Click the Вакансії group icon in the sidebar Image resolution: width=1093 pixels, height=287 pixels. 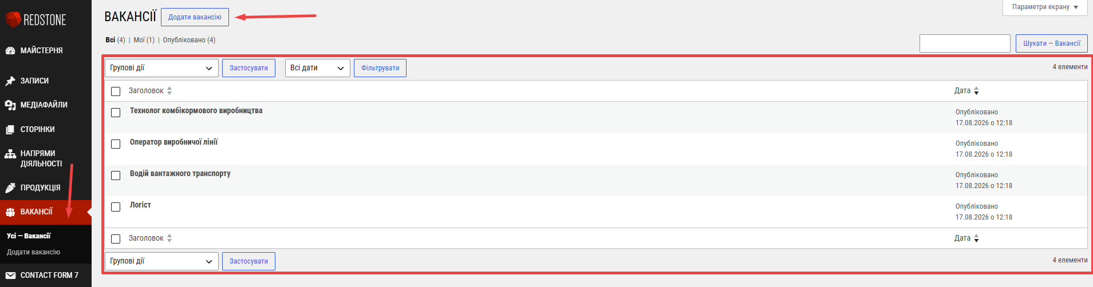(10, 212)
